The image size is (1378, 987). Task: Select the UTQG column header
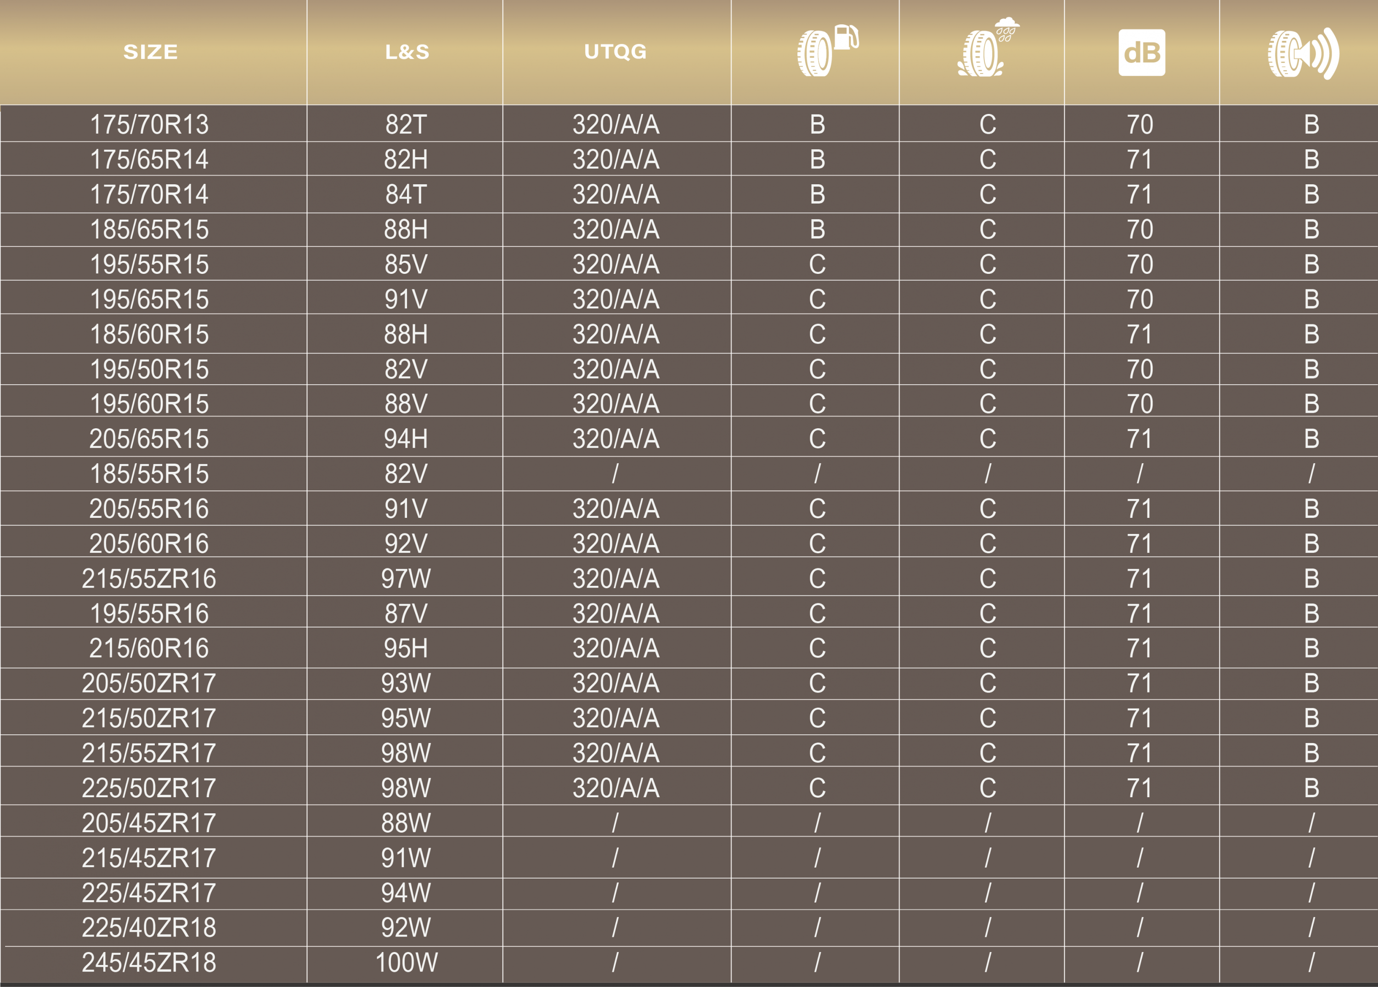click(x=616, y=51)
